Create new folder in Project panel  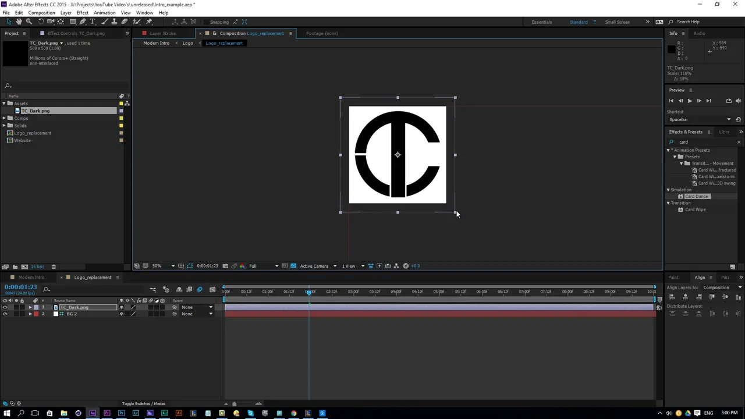point(15,267)
